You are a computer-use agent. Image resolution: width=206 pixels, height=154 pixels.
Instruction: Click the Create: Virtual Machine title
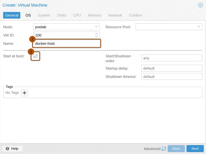25,5
